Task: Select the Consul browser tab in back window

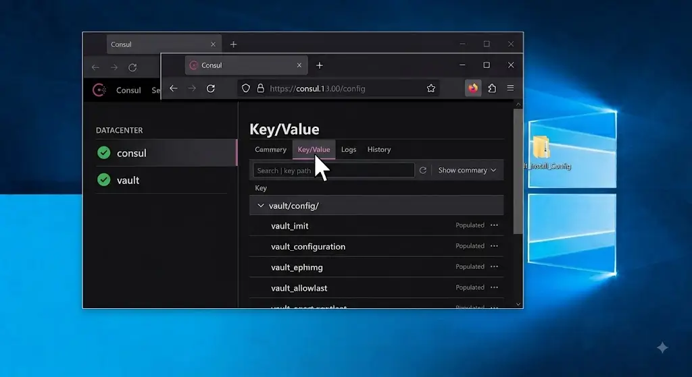Action: [x=164, y=45]
